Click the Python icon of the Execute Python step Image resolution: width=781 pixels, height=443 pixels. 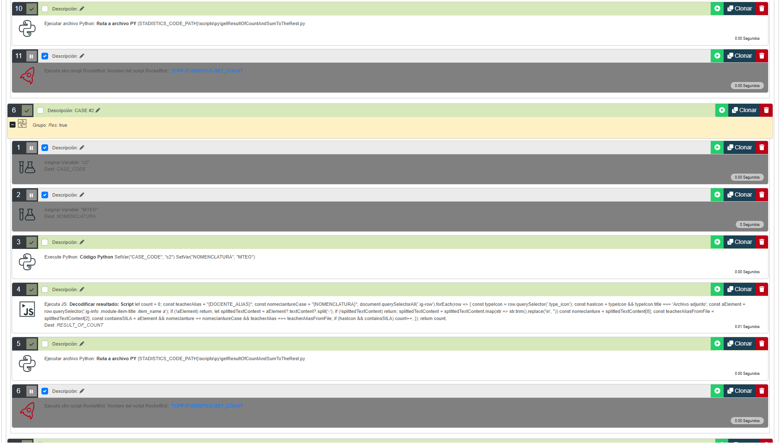click(27, 262)
